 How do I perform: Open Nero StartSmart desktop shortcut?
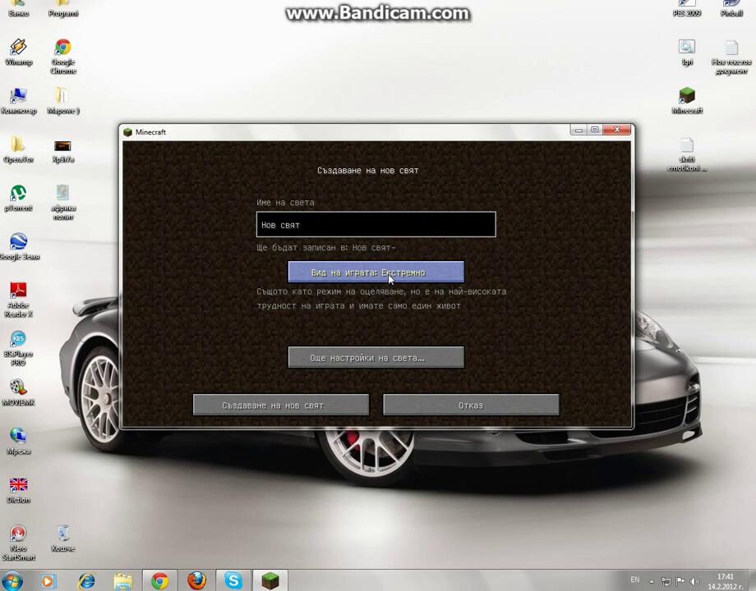point(17,537)
